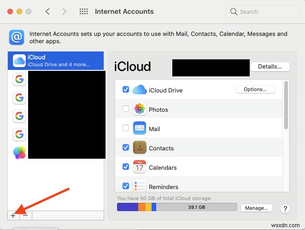This screenshot has width=305, height=230.
Task: Select the third Google account icon
Action: tap(19, 116)
